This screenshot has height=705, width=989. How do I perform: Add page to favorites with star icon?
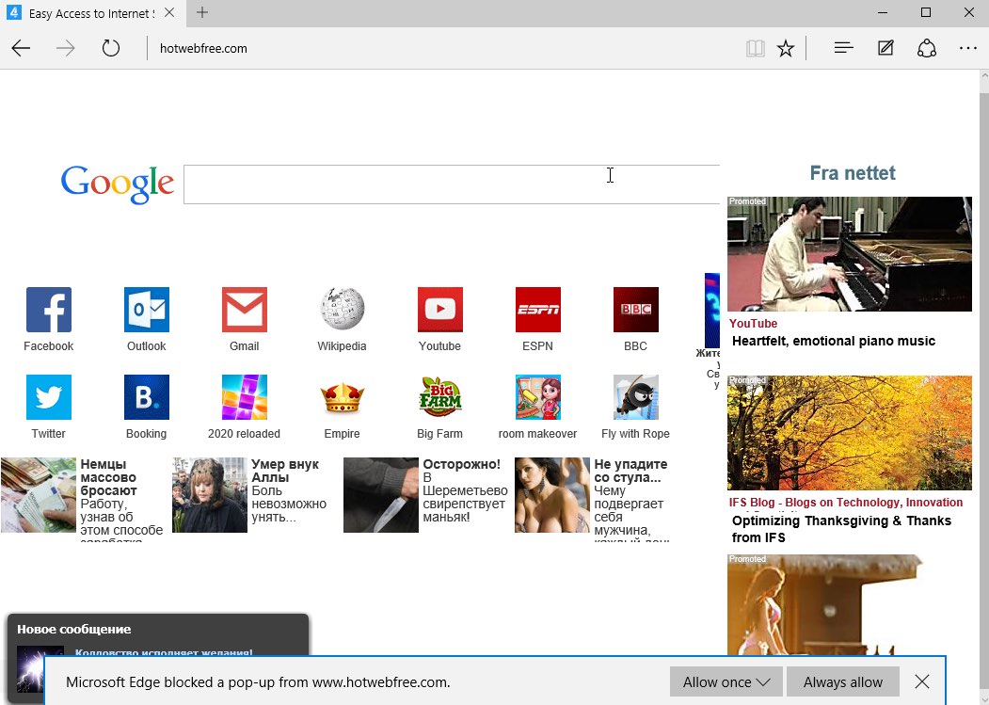coord(786,48)
